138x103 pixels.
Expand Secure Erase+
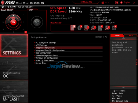click(68, 63)
